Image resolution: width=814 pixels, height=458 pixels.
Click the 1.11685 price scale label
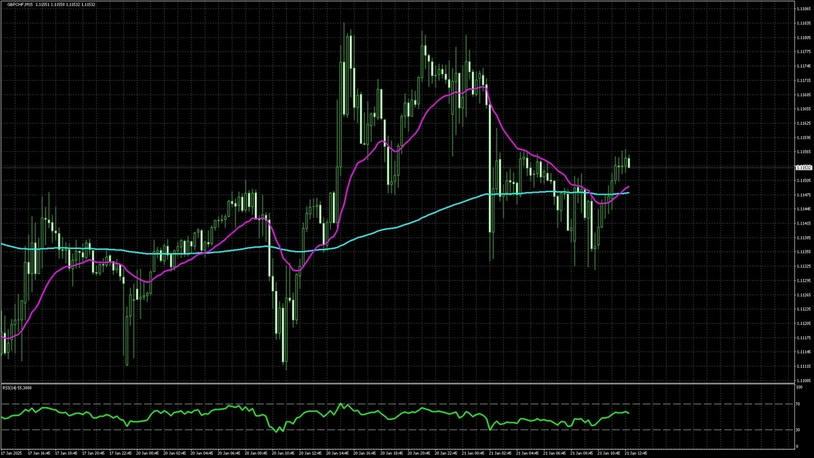point(803,95)
